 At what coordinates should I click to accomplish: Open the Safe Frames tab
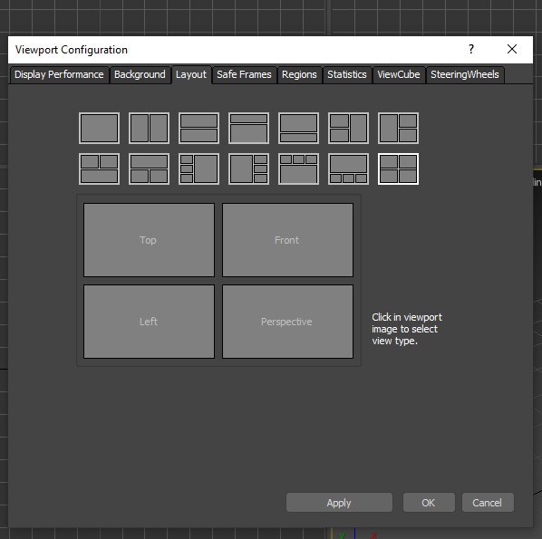244,74
